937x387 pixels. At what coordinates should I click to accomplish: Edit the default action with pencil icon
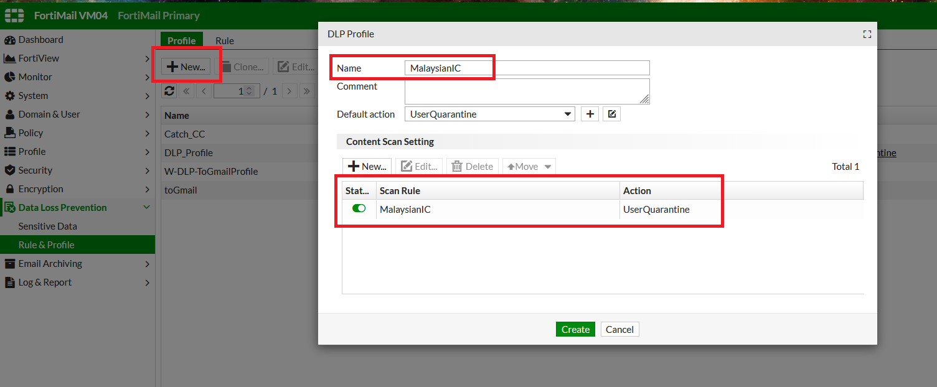612,114
